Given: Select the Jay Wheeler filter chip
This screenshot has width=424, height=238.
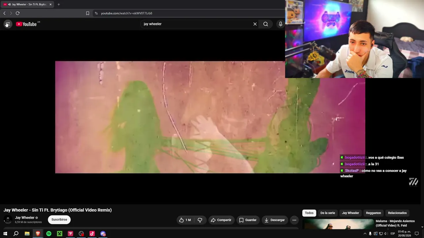Looking at the screenshot, I should (350, 213).
